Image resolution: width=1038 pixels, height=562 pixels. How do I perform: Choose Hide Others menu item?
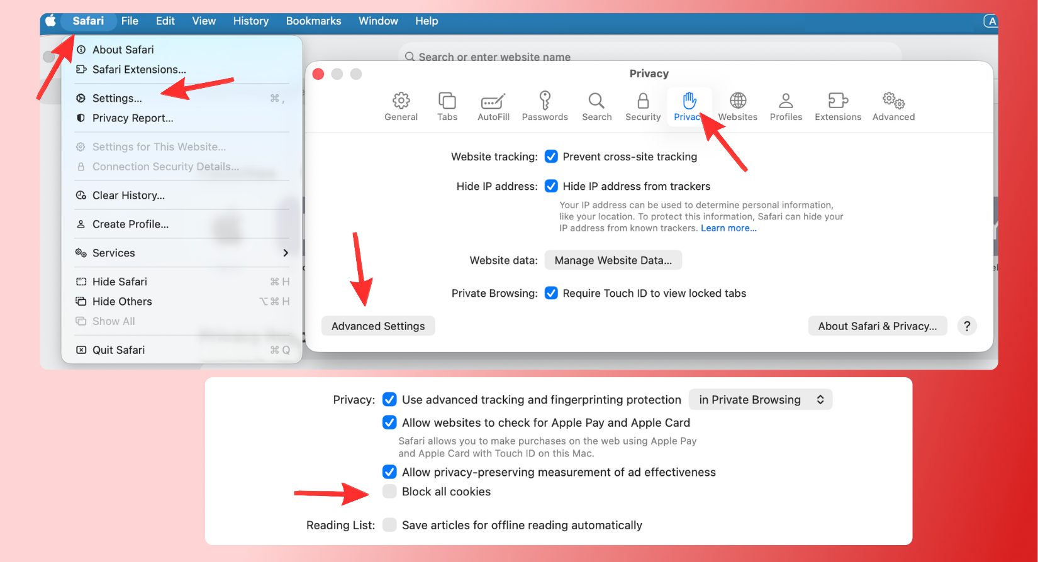[182, 301]
